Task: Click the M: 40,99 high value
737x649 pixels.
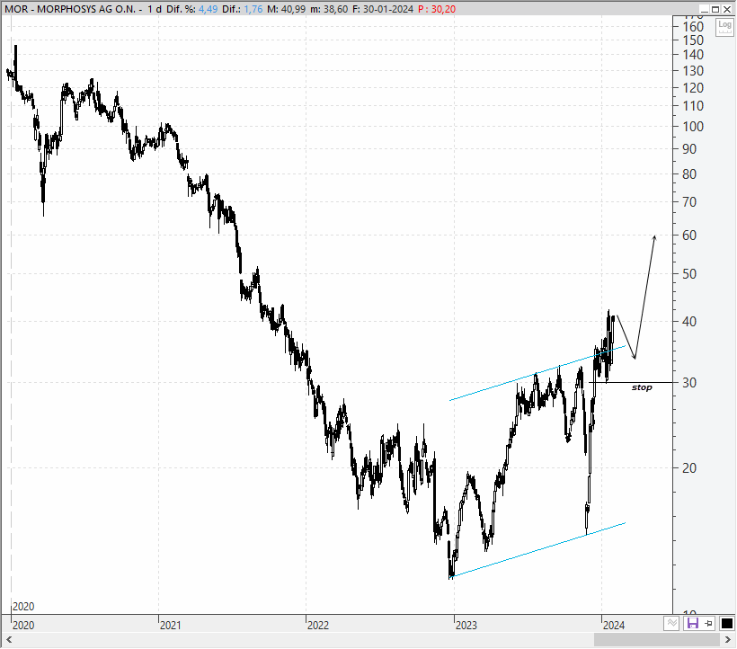Action: point(286,9)
